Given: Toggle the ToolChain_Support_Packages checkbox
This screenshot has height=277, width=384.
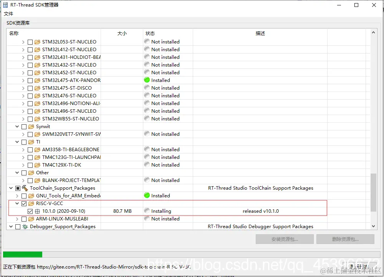Looking at the screenshot, I should [x=18, y=188].
